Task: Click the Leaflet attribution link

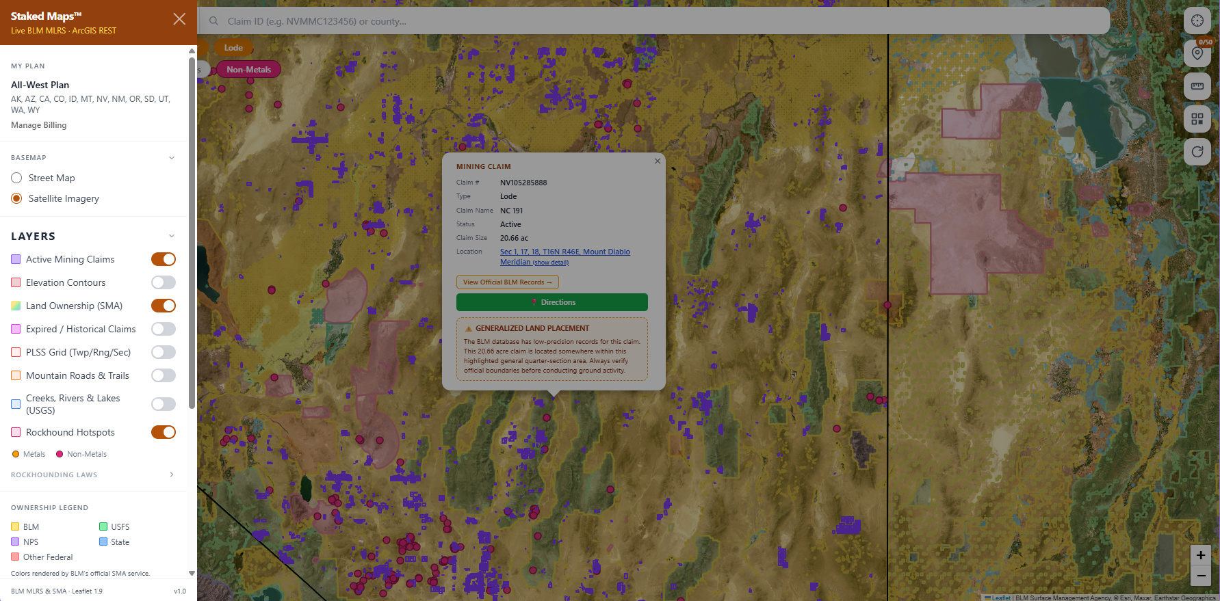Action: coord(1002,598)
